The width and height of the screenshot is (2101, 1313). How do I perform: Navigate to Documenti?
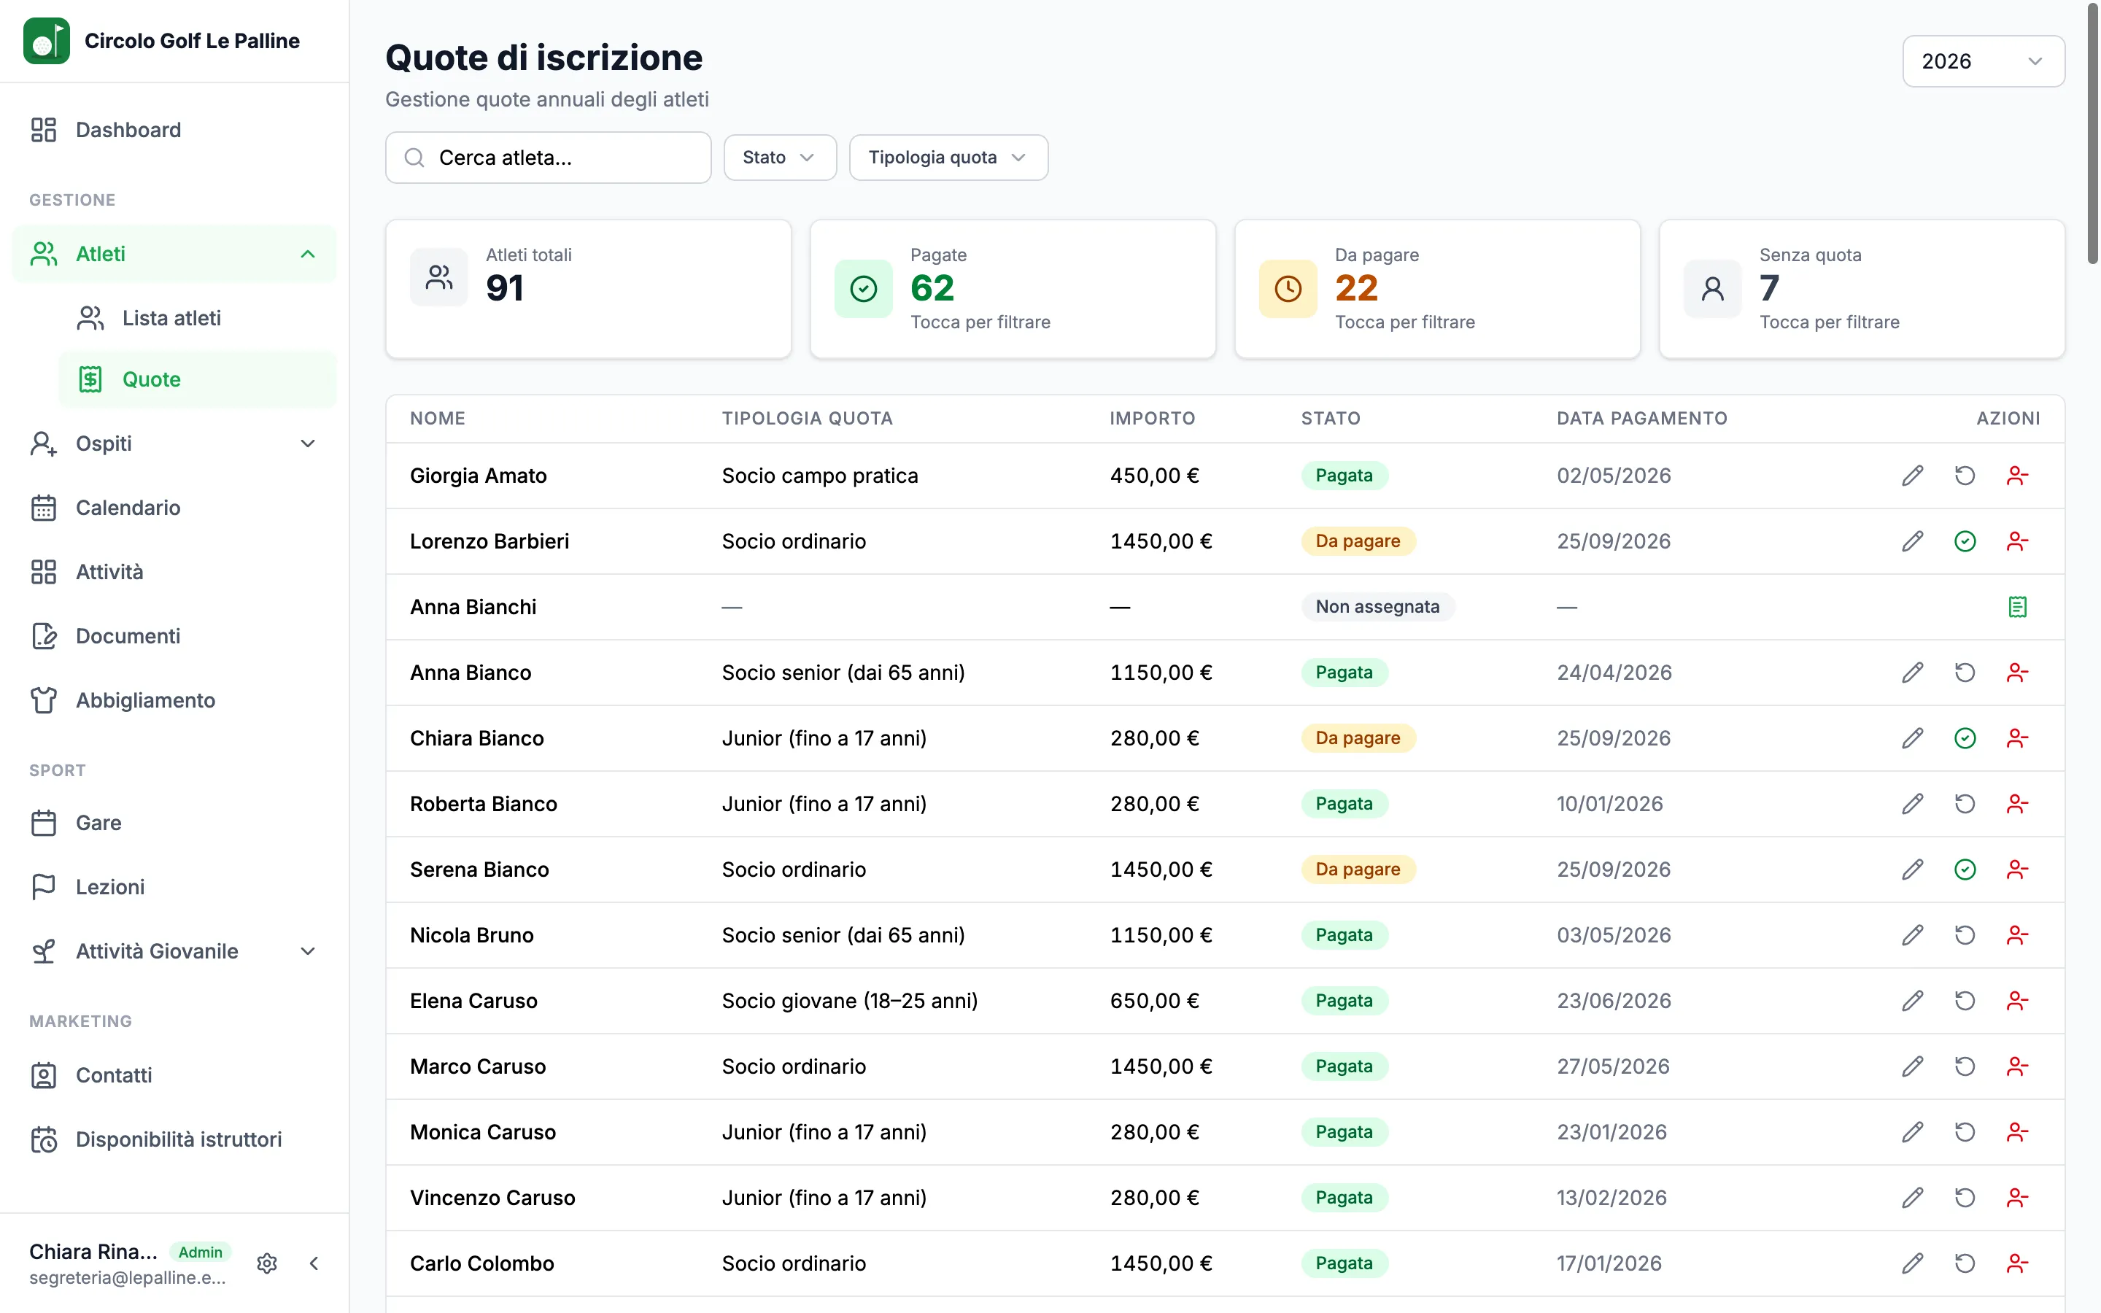(174, 637)
